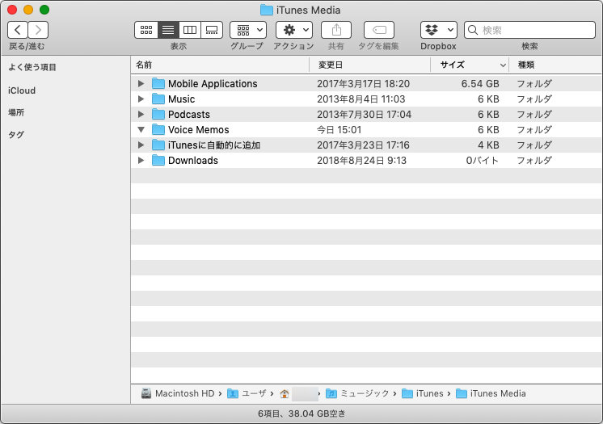Click the status bar text 6項目、38.04 GB空き

(x=301, y=414)
